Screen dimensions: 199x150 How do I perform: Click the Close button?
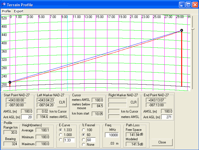tap(162, 142)
